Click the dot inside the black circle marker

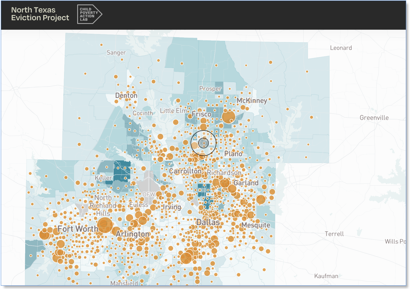coord(203,143)
